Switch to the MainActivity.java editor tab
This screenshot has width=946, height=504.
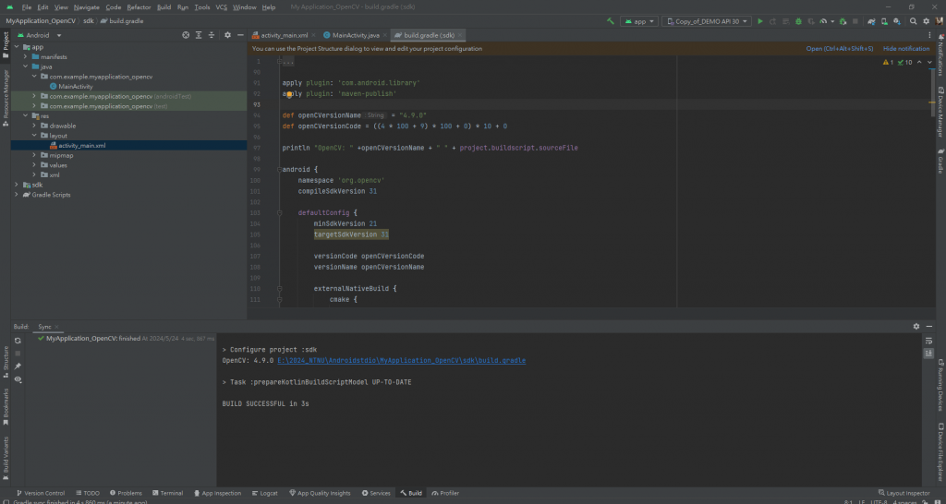pyautogui.click(x=356, y=35)
